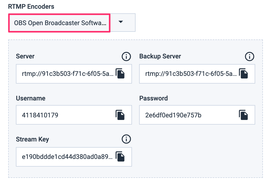Click the Password field label

(x=154, y=98)
